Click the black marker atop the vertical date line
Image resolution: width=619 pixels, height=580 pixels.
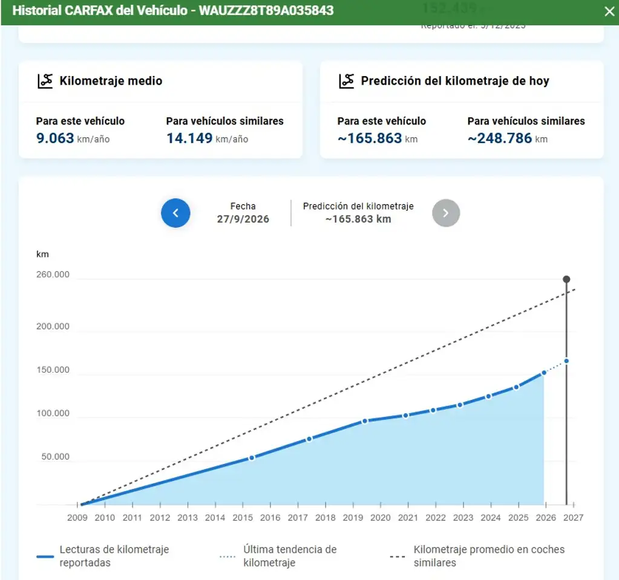point(566,279)
